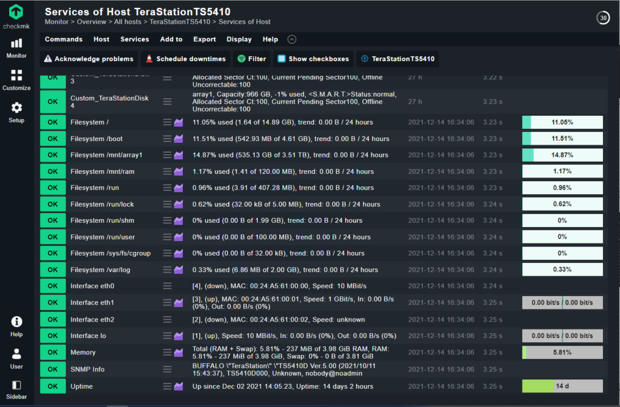620x407 pixels.
Task: Click TeraStationTS5410 in the breadcrumb
Action: pyautogui.click(x=180, y=22)
